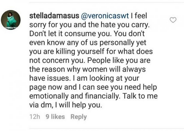Click the closing text 'via dm, I will help you.'

[x=65, y=105]
